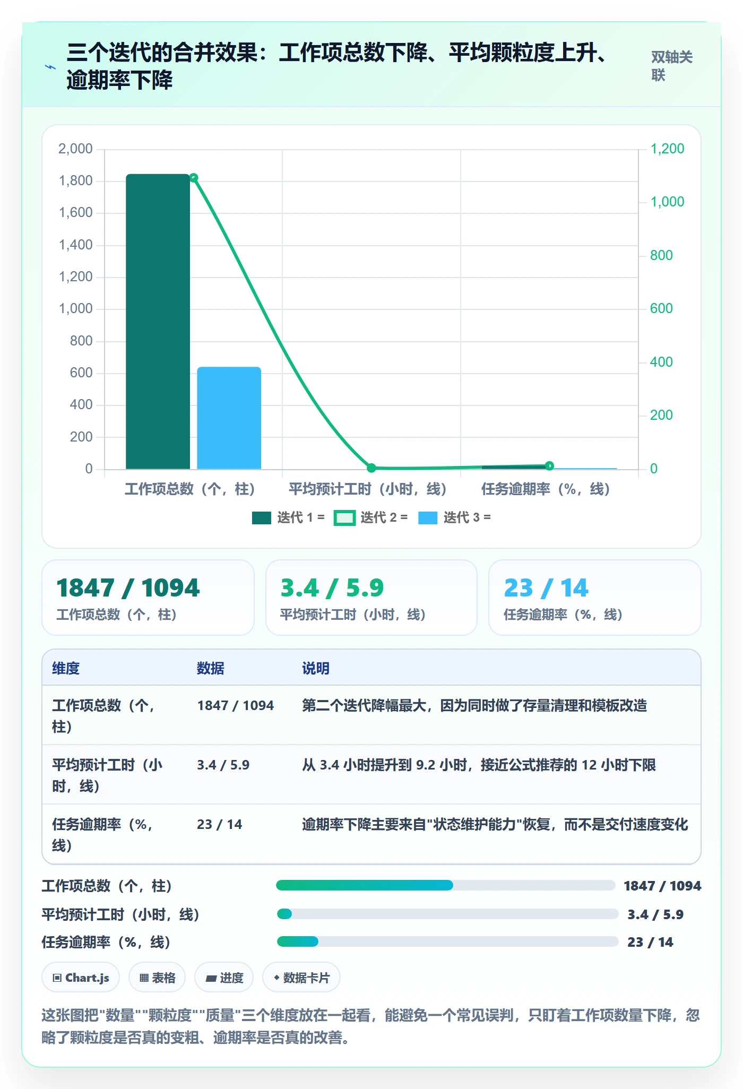Click the 工作项总数 progress bar
The image size is (743, 1089).
click(446, 885)
